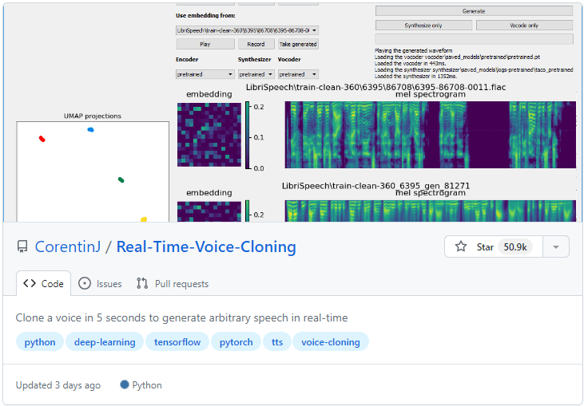
Task: Click the Take generated button
Action: pyautogui.click(x=298, y=44)
